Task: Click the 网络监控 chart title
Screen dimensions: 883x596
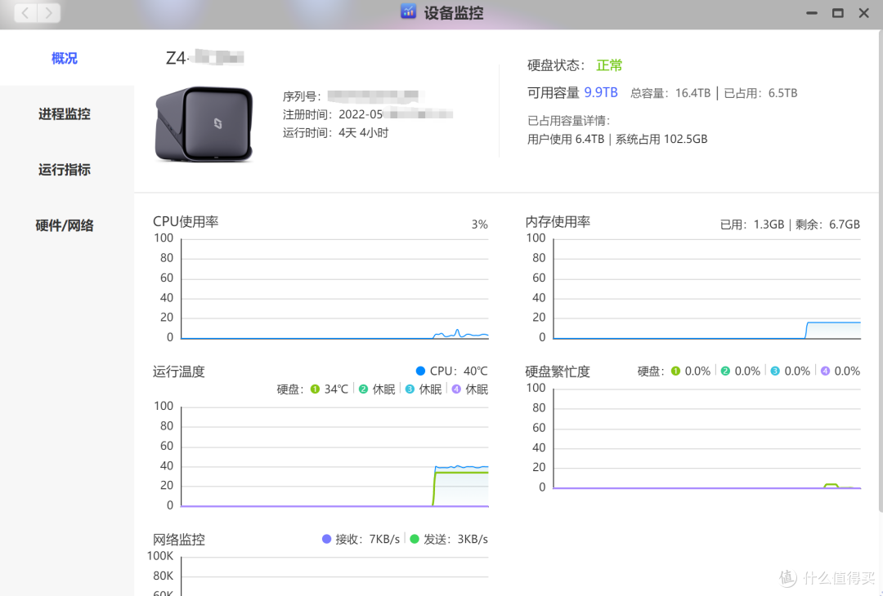Action: 179,540
